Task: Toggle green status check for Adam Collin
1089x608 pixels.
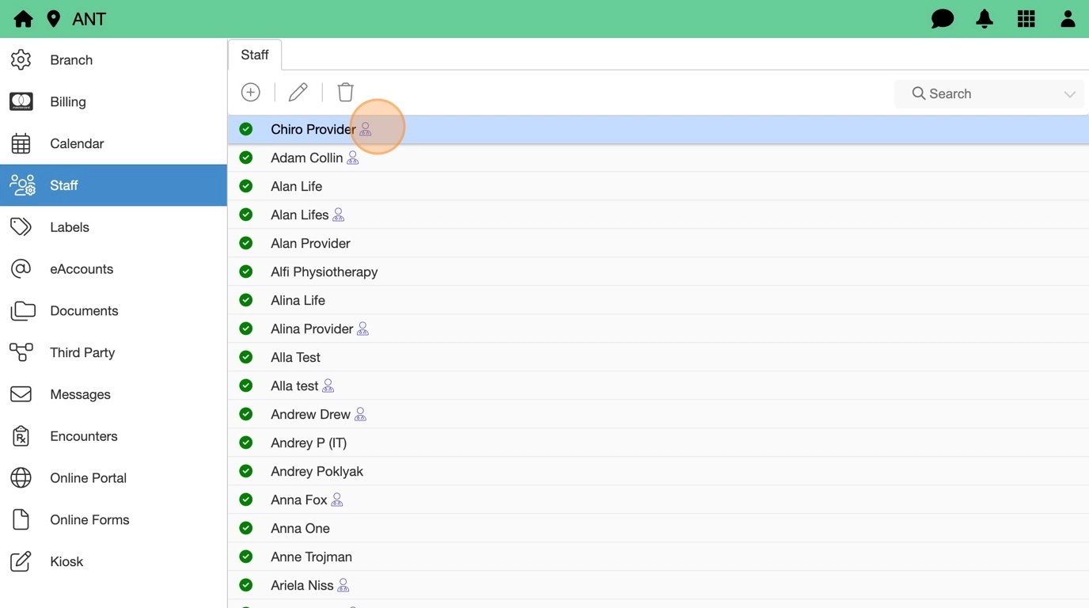Action: [x=246, y=158]
